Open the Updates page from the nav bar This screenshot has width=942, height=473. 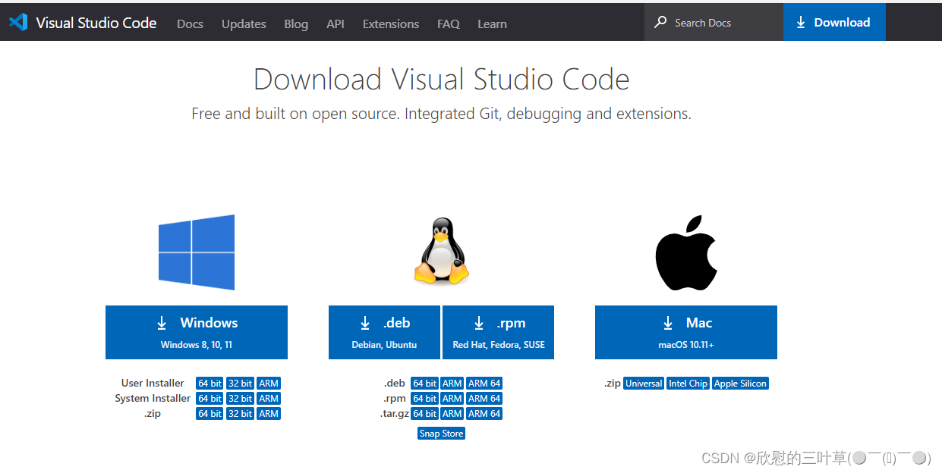coord(244,23)
